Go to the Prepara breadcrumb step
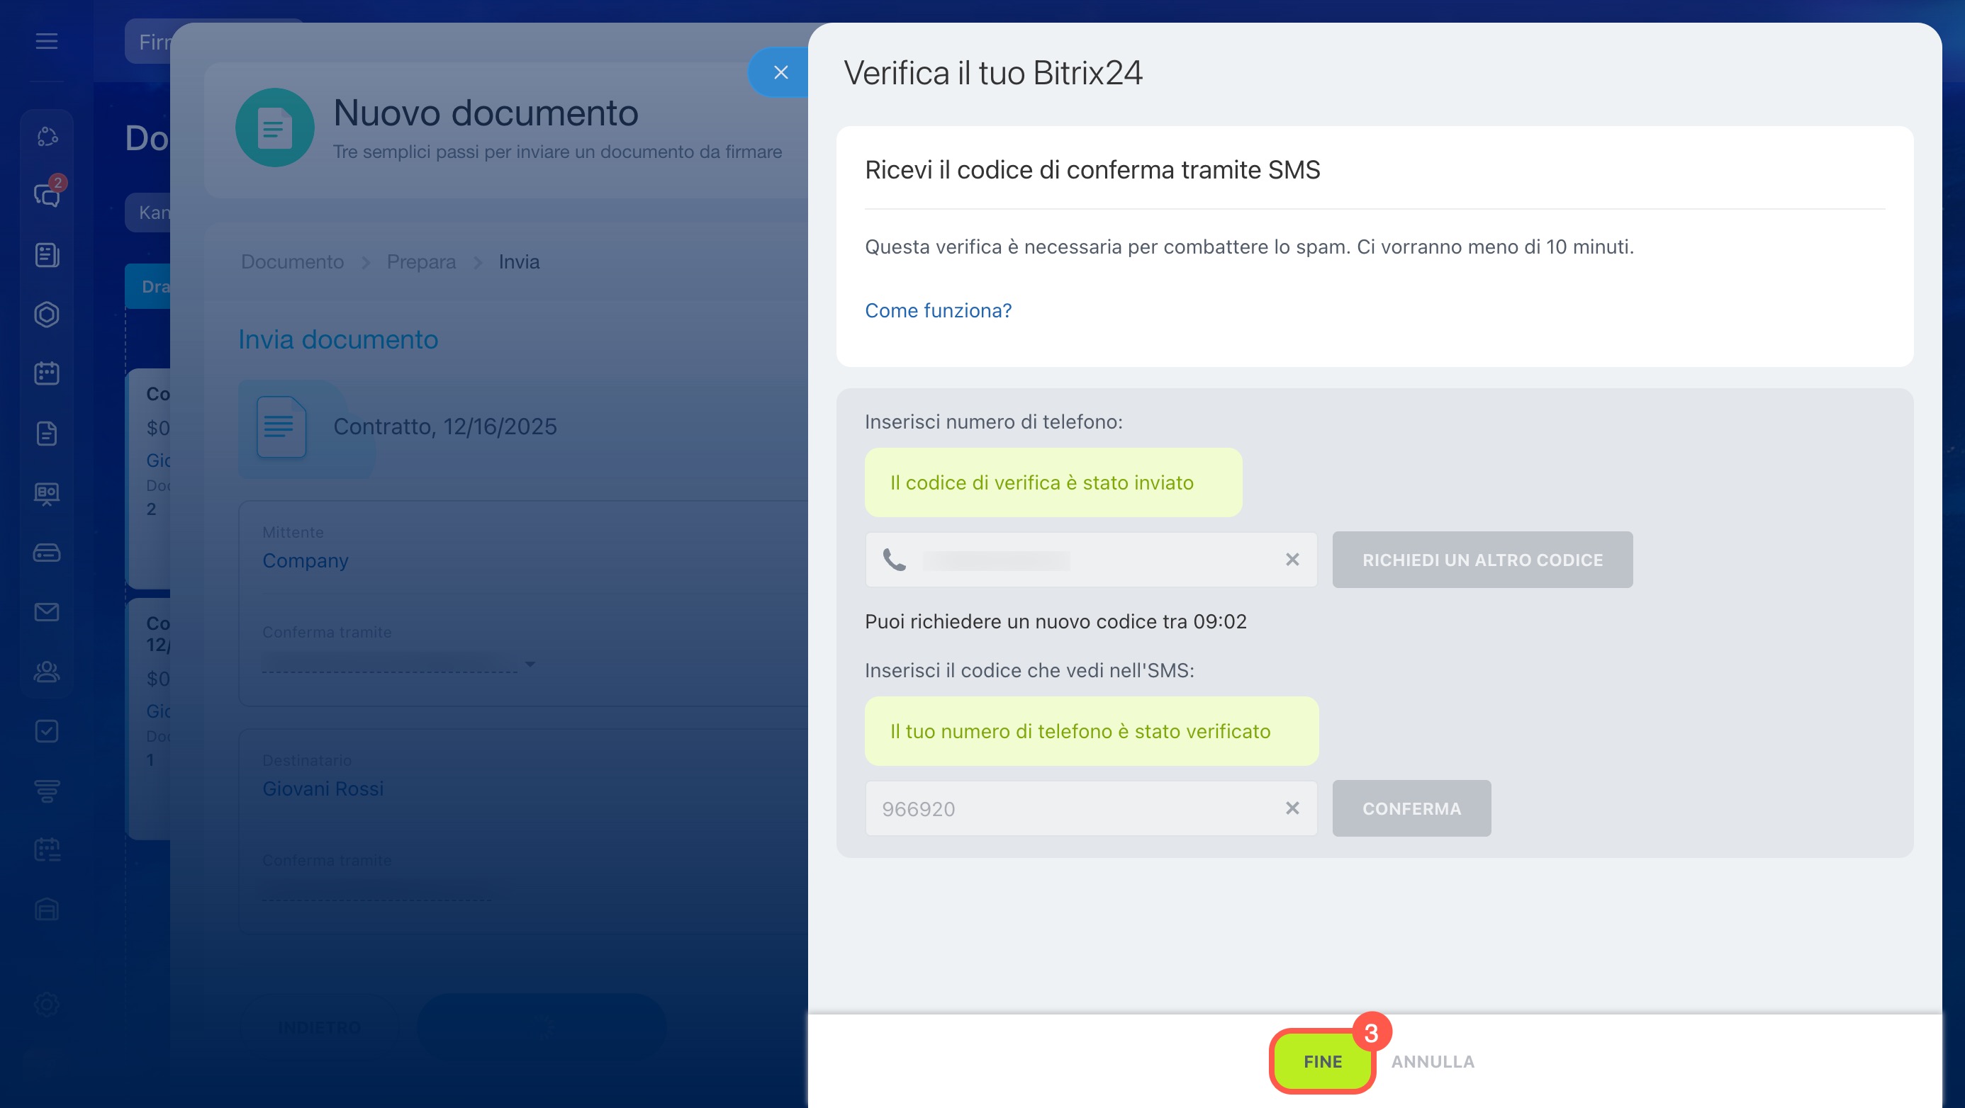 point(421,261)
